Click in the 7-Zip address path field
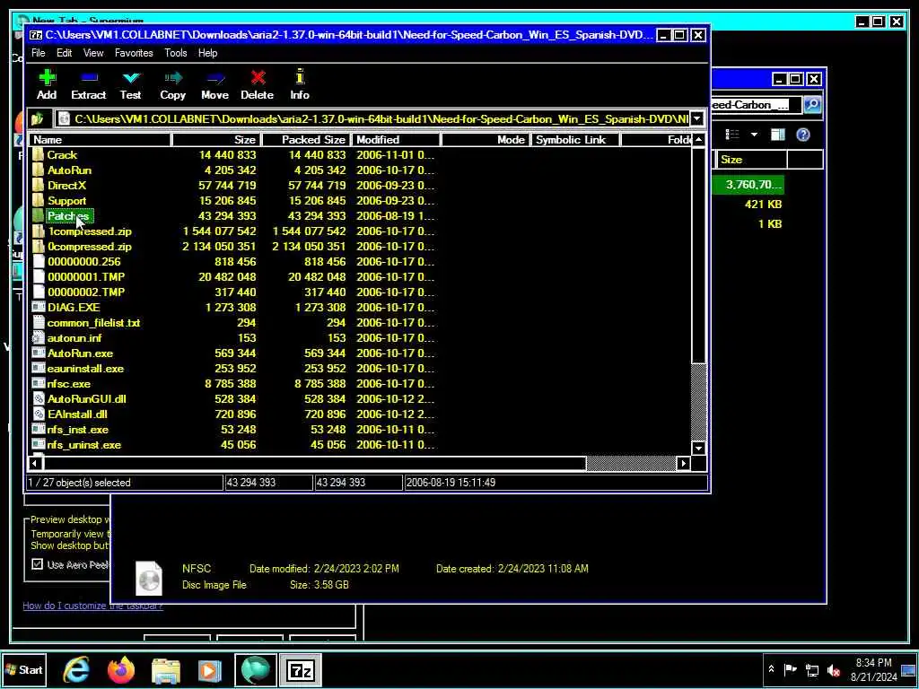Viewport: 919px width, 689px height. point(373,119)
